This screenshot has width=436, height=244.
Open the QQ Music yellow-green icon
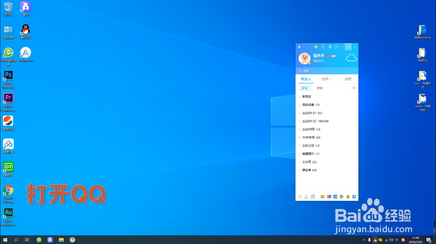(348, 197)
